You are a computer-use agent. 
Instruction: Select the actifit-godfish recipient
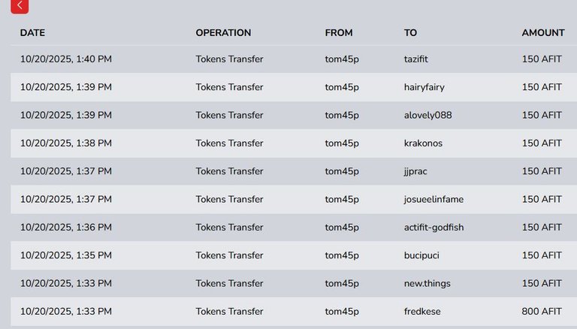pos(434,228)
